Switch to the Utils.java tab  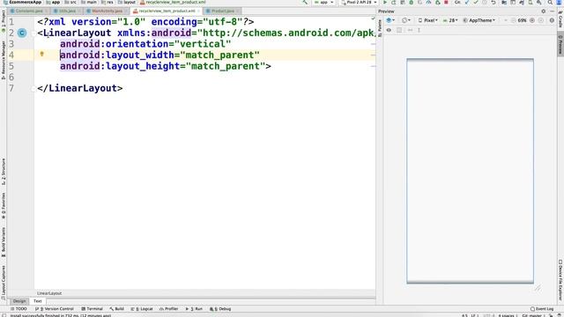pos(67,11)
